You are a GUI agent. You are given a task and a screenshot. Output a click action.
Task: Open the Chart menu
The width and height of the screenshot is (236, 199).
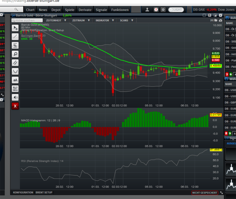(30, 10)
